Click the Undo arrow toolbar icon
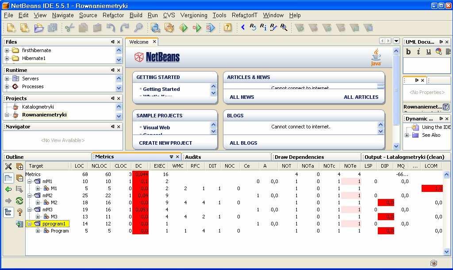Image resolution: width=453 pixels, height=270 pixels. (111, 28)
